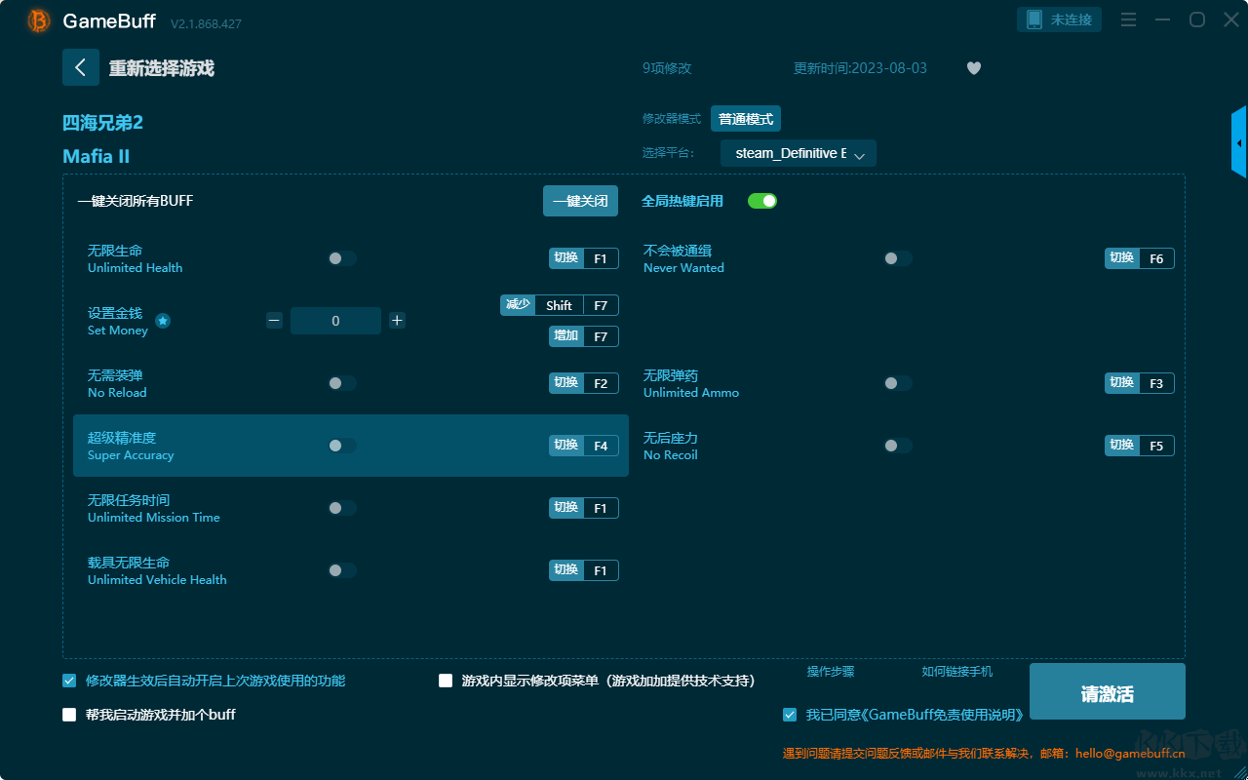Image resolution: width=1248 pixels, height=780 pixels.
Task: Click the F4 hotkey for Super Accuracy
Action: [584, 446]
